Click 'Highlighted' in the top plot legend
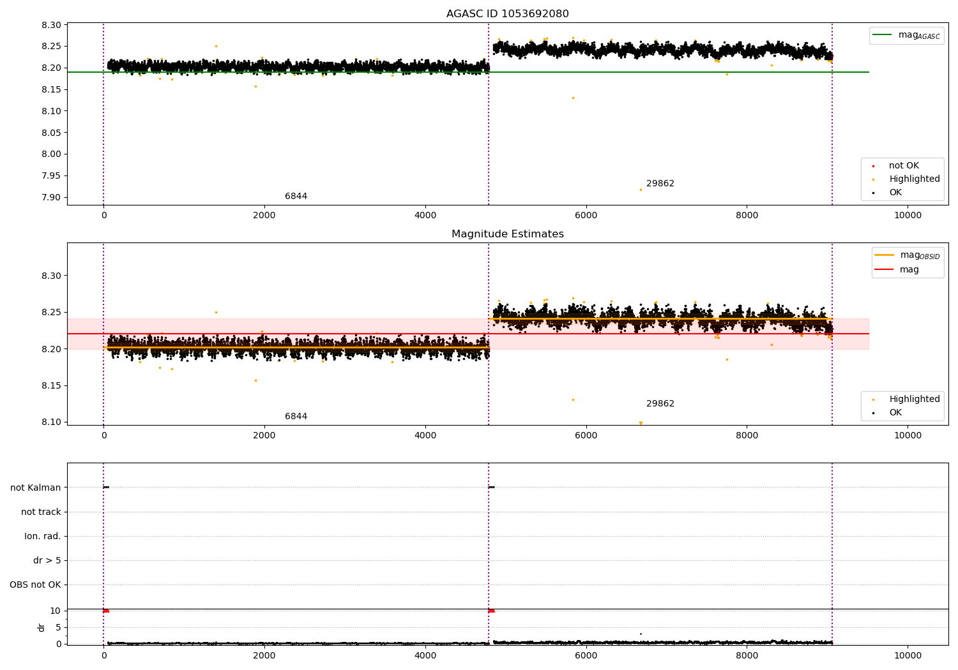958x670 pixels. [x=914, y=179]
